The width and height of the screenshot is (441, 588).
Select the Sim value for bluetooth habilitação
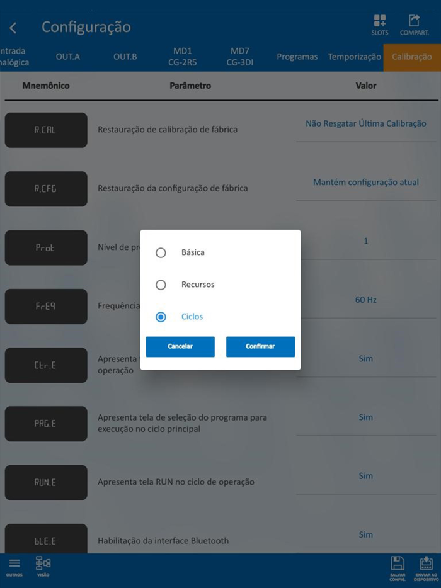366,534
